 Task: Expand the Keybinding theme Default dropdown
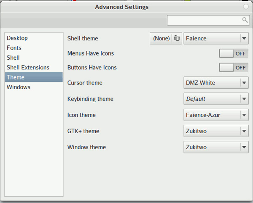pyautogui.click(x=216, y=99)
